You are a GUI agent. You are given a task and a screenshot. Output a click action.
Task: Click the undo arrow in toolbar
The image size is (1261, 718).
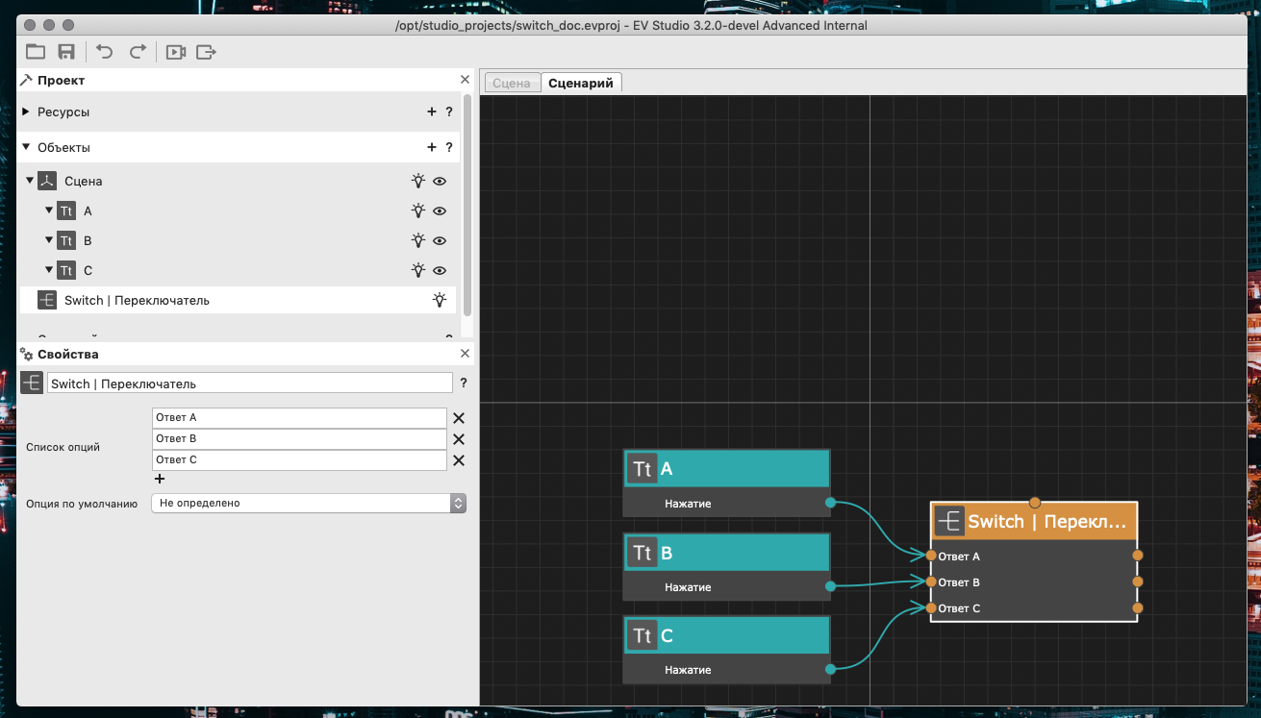click(105, 52)
